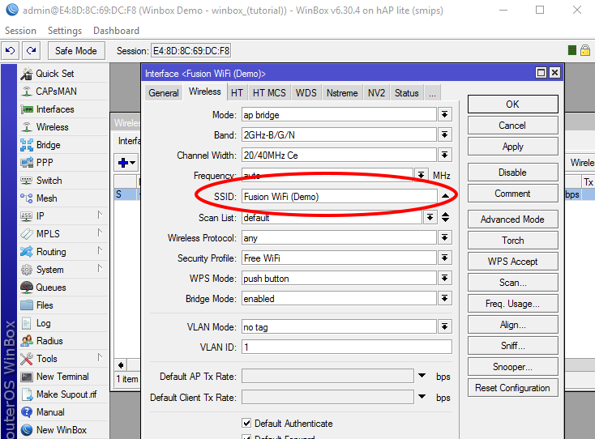Switch to the General tab
The height and width of the screenshot is (439, 595).
[x=164, y=93]
